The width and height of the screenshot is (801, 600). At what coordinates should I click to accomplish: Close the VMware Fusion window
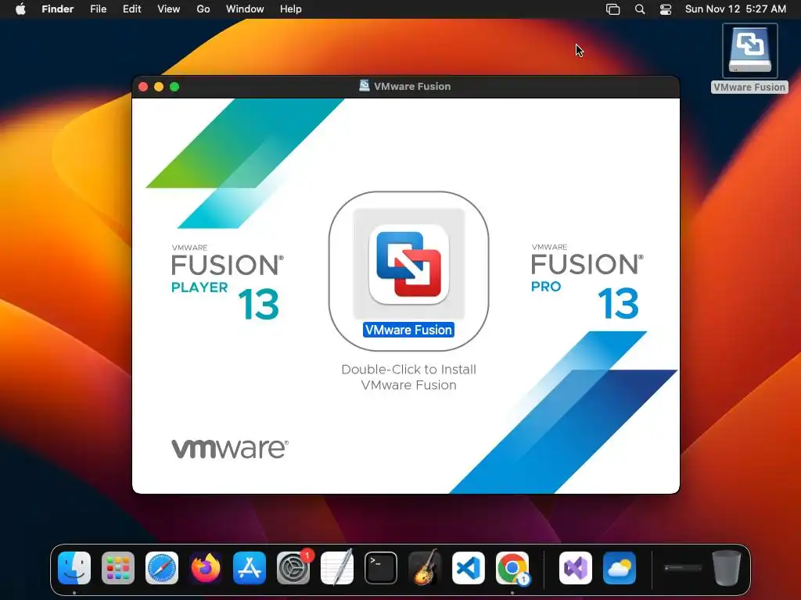click(x=144, y=87)
